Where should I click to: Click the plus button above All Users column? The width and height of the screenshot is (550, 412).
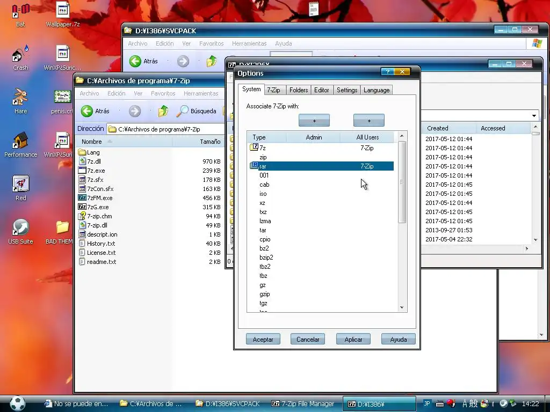(x=368, y=121)
